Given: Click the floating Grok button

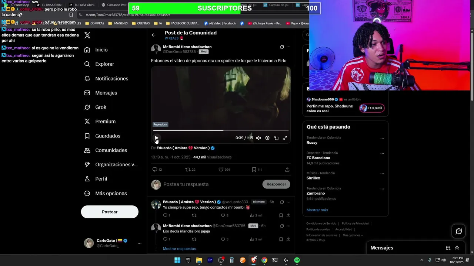Looking at the screenshot, I should (x=458, y=231).
